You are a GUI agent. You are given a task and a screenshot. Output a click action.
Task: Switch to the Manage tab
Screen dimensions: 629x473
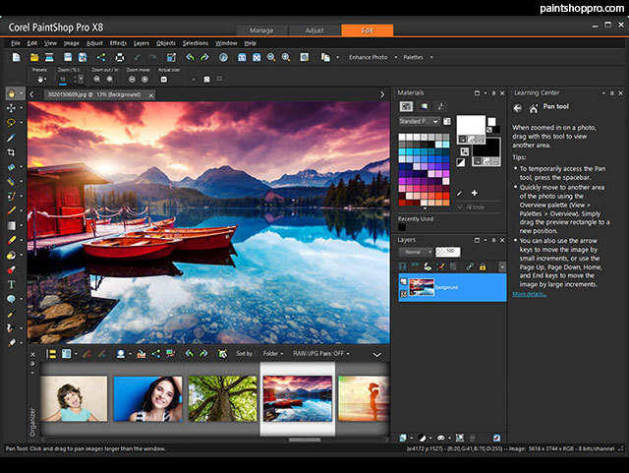click(x=261, y=30)
